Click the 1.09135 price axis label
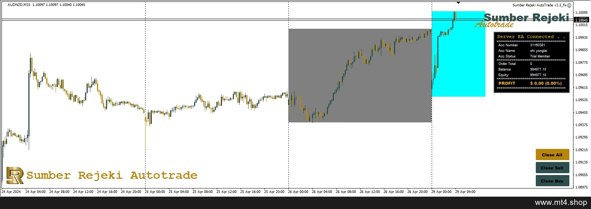Image resolution: width=591 pixels, height=209 pixels. (582, 162)
